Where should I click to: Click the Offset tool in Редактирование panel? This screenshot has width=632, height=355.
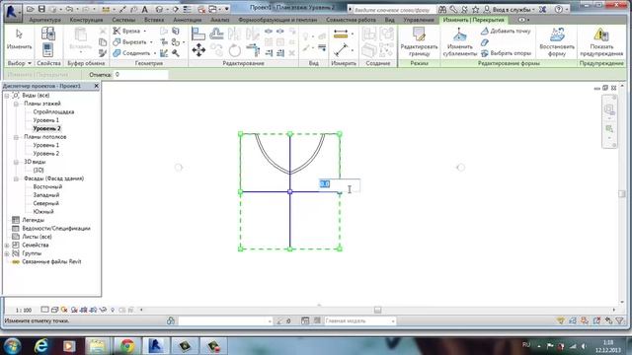tap(216, 34)
